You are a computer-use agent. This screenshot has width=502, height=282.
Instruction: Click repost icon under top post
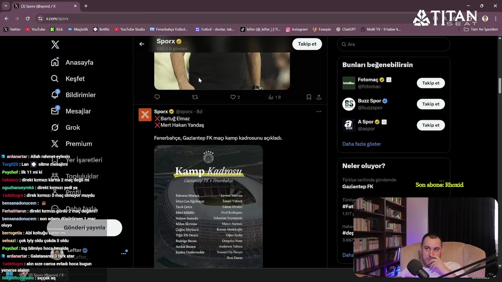tap(195, 97)
